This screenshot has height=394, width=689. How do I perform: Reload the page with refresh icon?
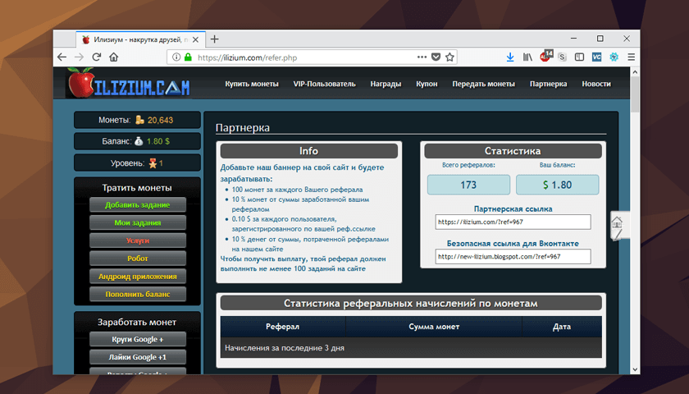[97, 57]
